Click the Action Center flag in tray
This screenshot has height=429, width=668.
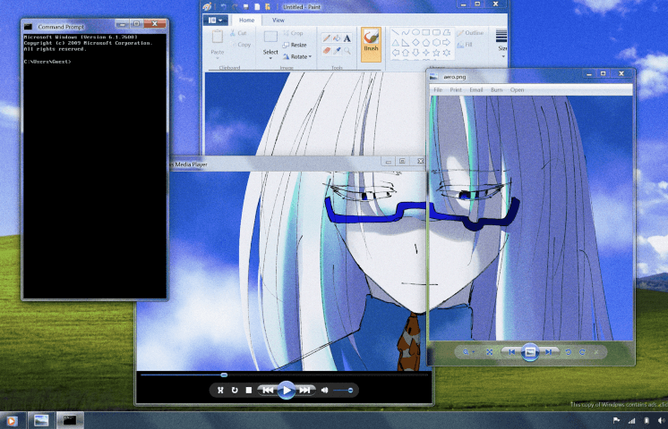616,420
